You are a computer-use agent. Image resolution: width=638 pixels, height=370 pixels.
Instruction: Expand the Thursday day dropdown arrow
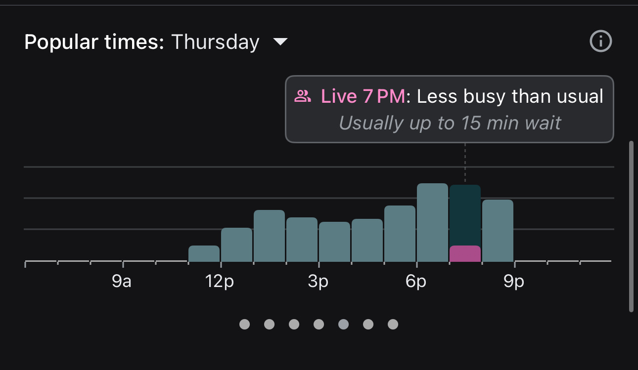point(280,42)
